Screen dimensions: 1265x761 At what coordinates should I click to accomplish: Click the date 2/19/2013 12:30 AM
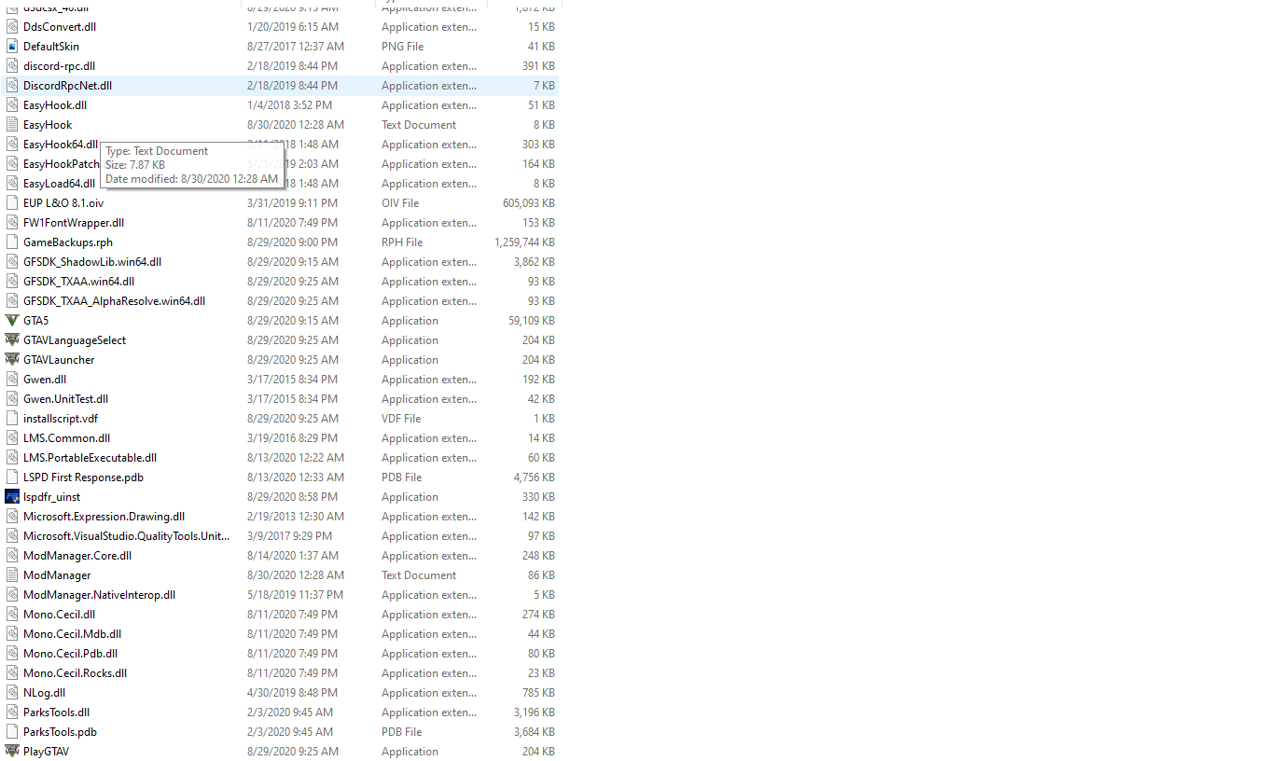[x=296, y=517]
